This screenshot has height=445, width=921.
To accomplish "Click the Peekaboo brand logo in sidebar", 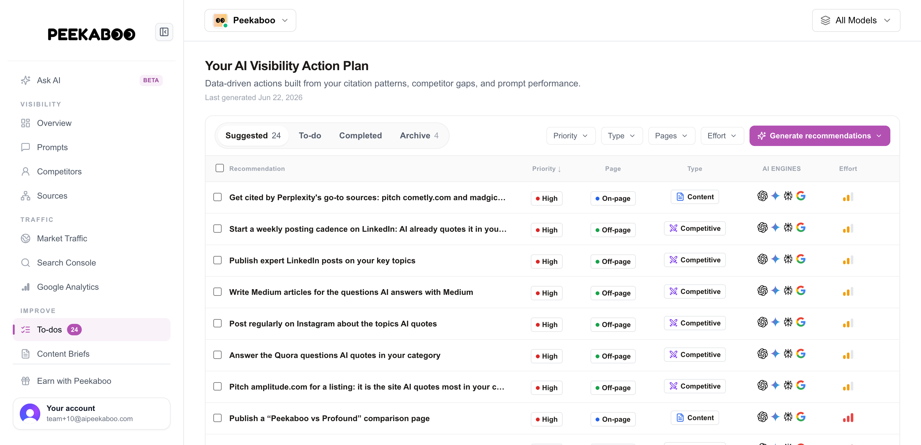I will click(92, 34).
